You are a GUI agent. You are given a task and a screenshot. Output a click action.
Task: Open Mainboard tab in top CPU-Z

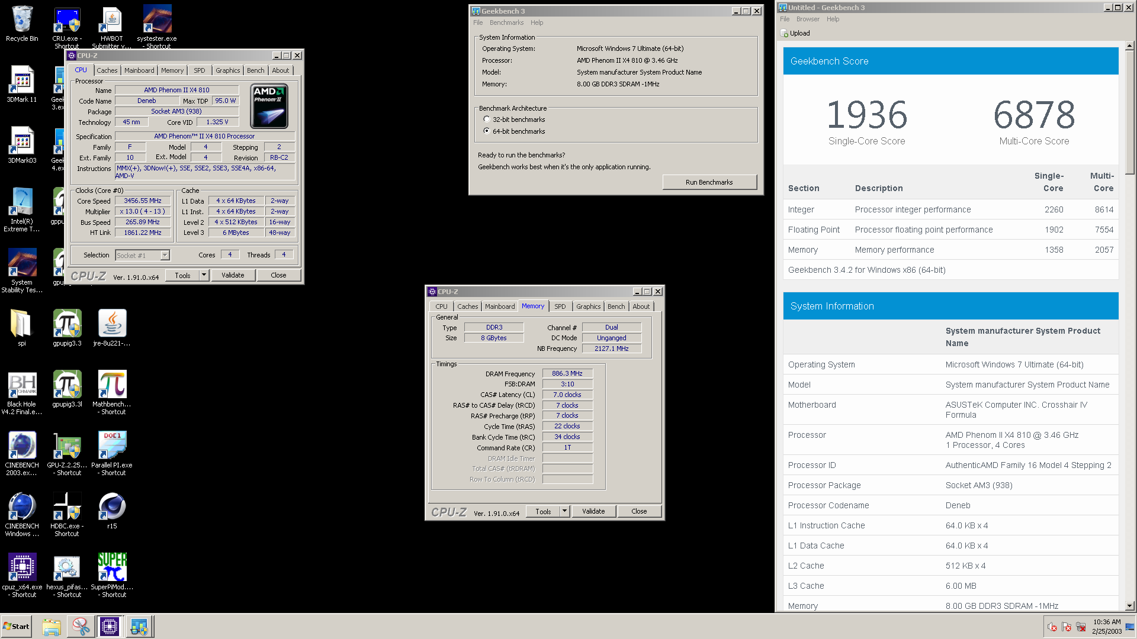tap(139, 70)
